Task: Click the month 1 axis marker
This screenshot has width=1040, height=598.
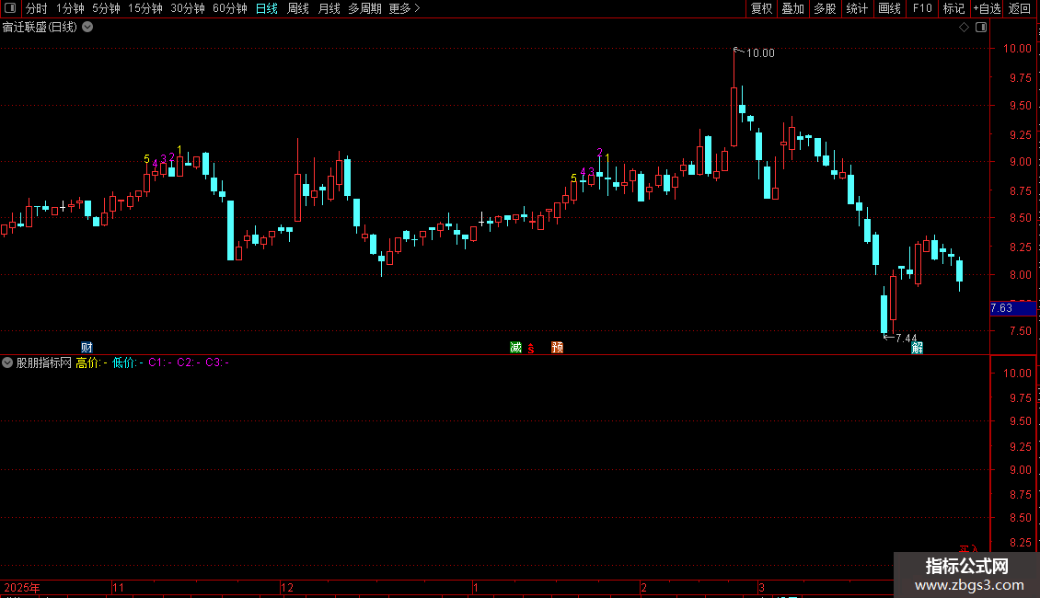Action: [476, 587]
